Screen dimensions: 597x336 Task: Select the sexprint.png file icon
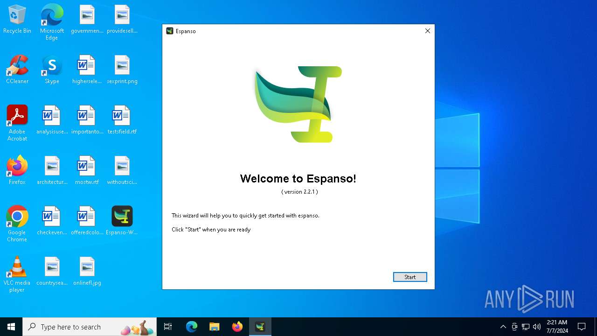click(x=122, y=70)
